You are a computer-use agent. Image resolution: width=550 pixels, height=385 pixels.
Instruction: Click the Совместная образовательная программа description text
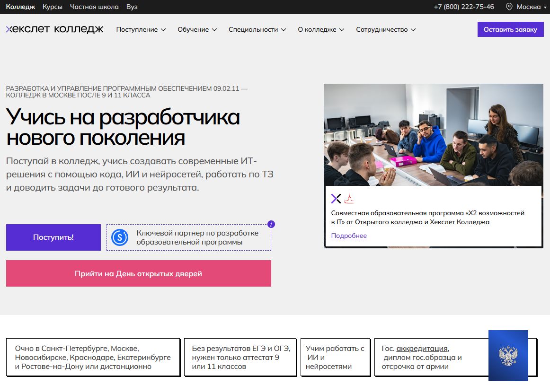tap(427, 218)
